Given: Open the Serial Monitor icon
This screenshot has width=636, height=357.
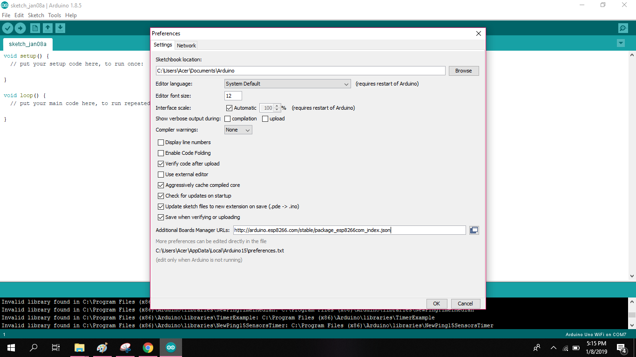Looking at the screenshot, I should (623, 28).
